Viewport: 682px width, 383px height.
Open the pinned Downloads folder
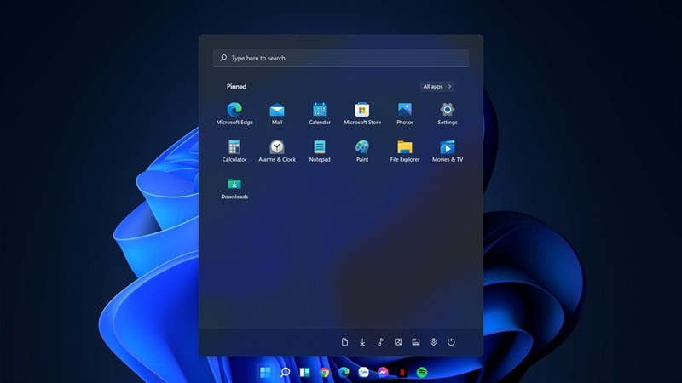[234, 188]
